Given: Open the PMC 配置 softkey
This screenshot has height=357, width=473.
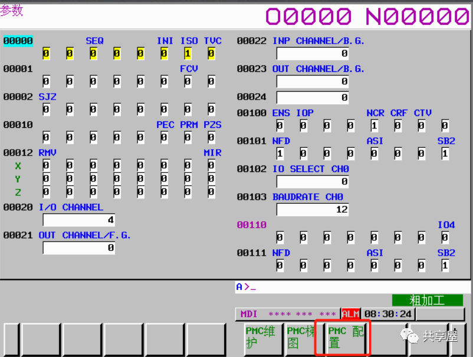Looking at the screenshot, I should click(346, 338).
